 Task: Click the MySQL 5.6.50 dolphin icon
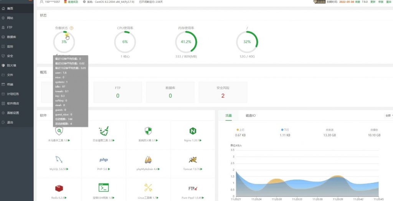tap(59, 160)
